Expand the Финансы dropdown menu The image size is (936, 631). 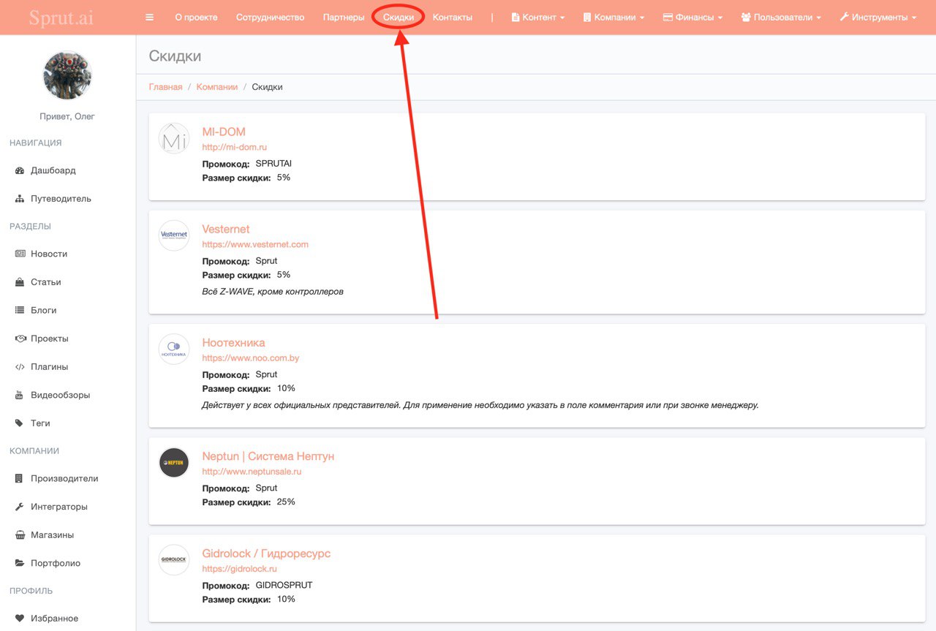692,17
